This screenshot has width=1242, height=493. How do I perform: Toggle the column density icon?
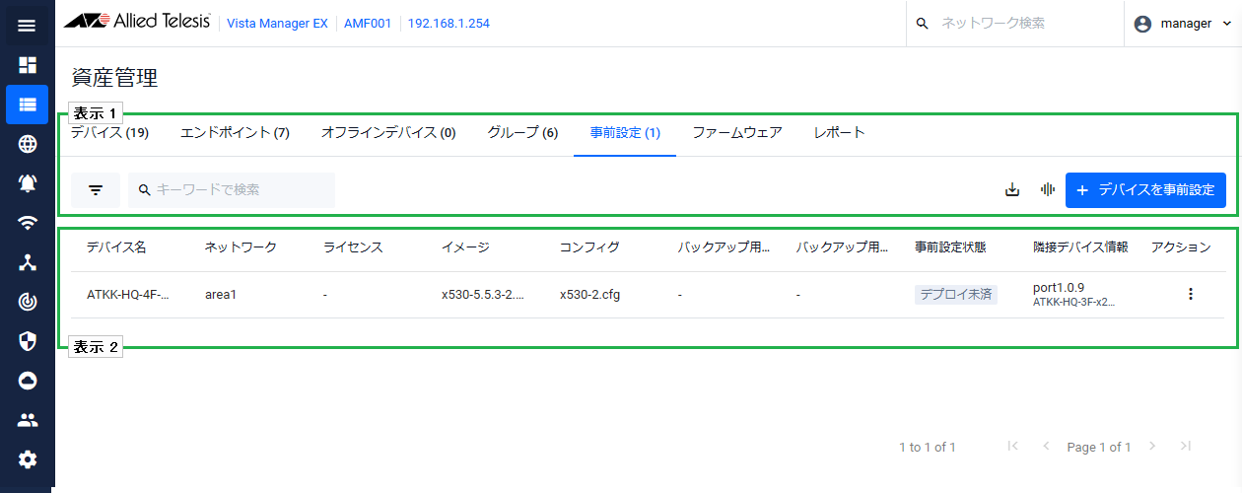click(1047, 190)
